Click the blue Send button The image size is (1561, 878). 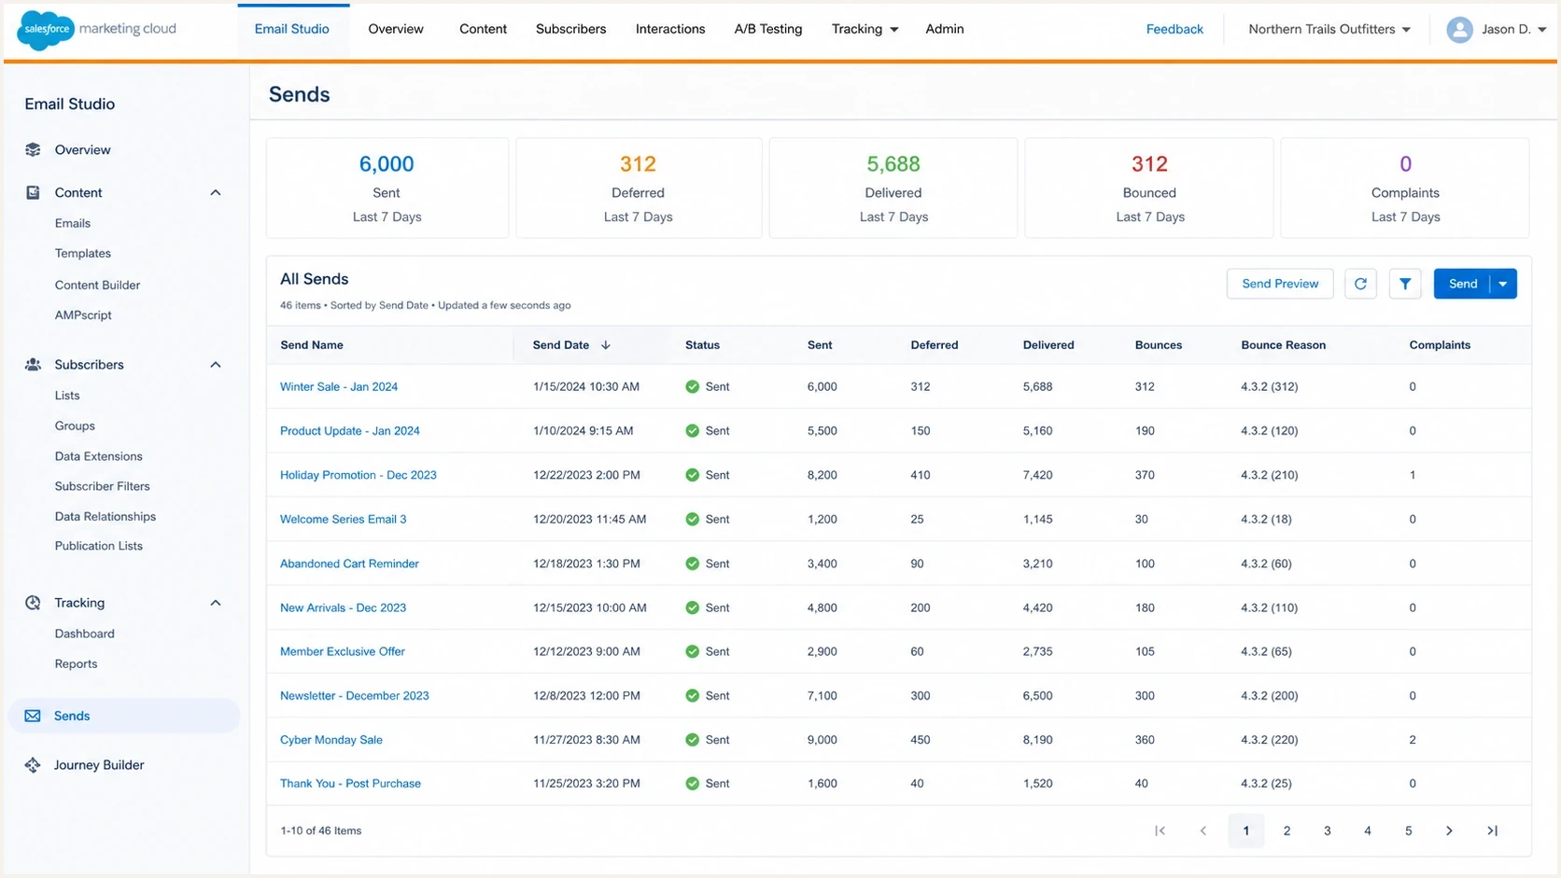click(x=1462, y=284)
